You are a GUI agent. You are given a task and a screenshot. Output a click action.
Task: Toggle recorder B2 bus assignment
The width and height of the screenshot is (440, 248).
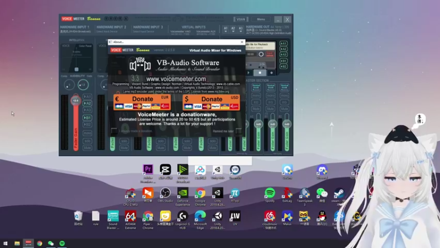283,66
